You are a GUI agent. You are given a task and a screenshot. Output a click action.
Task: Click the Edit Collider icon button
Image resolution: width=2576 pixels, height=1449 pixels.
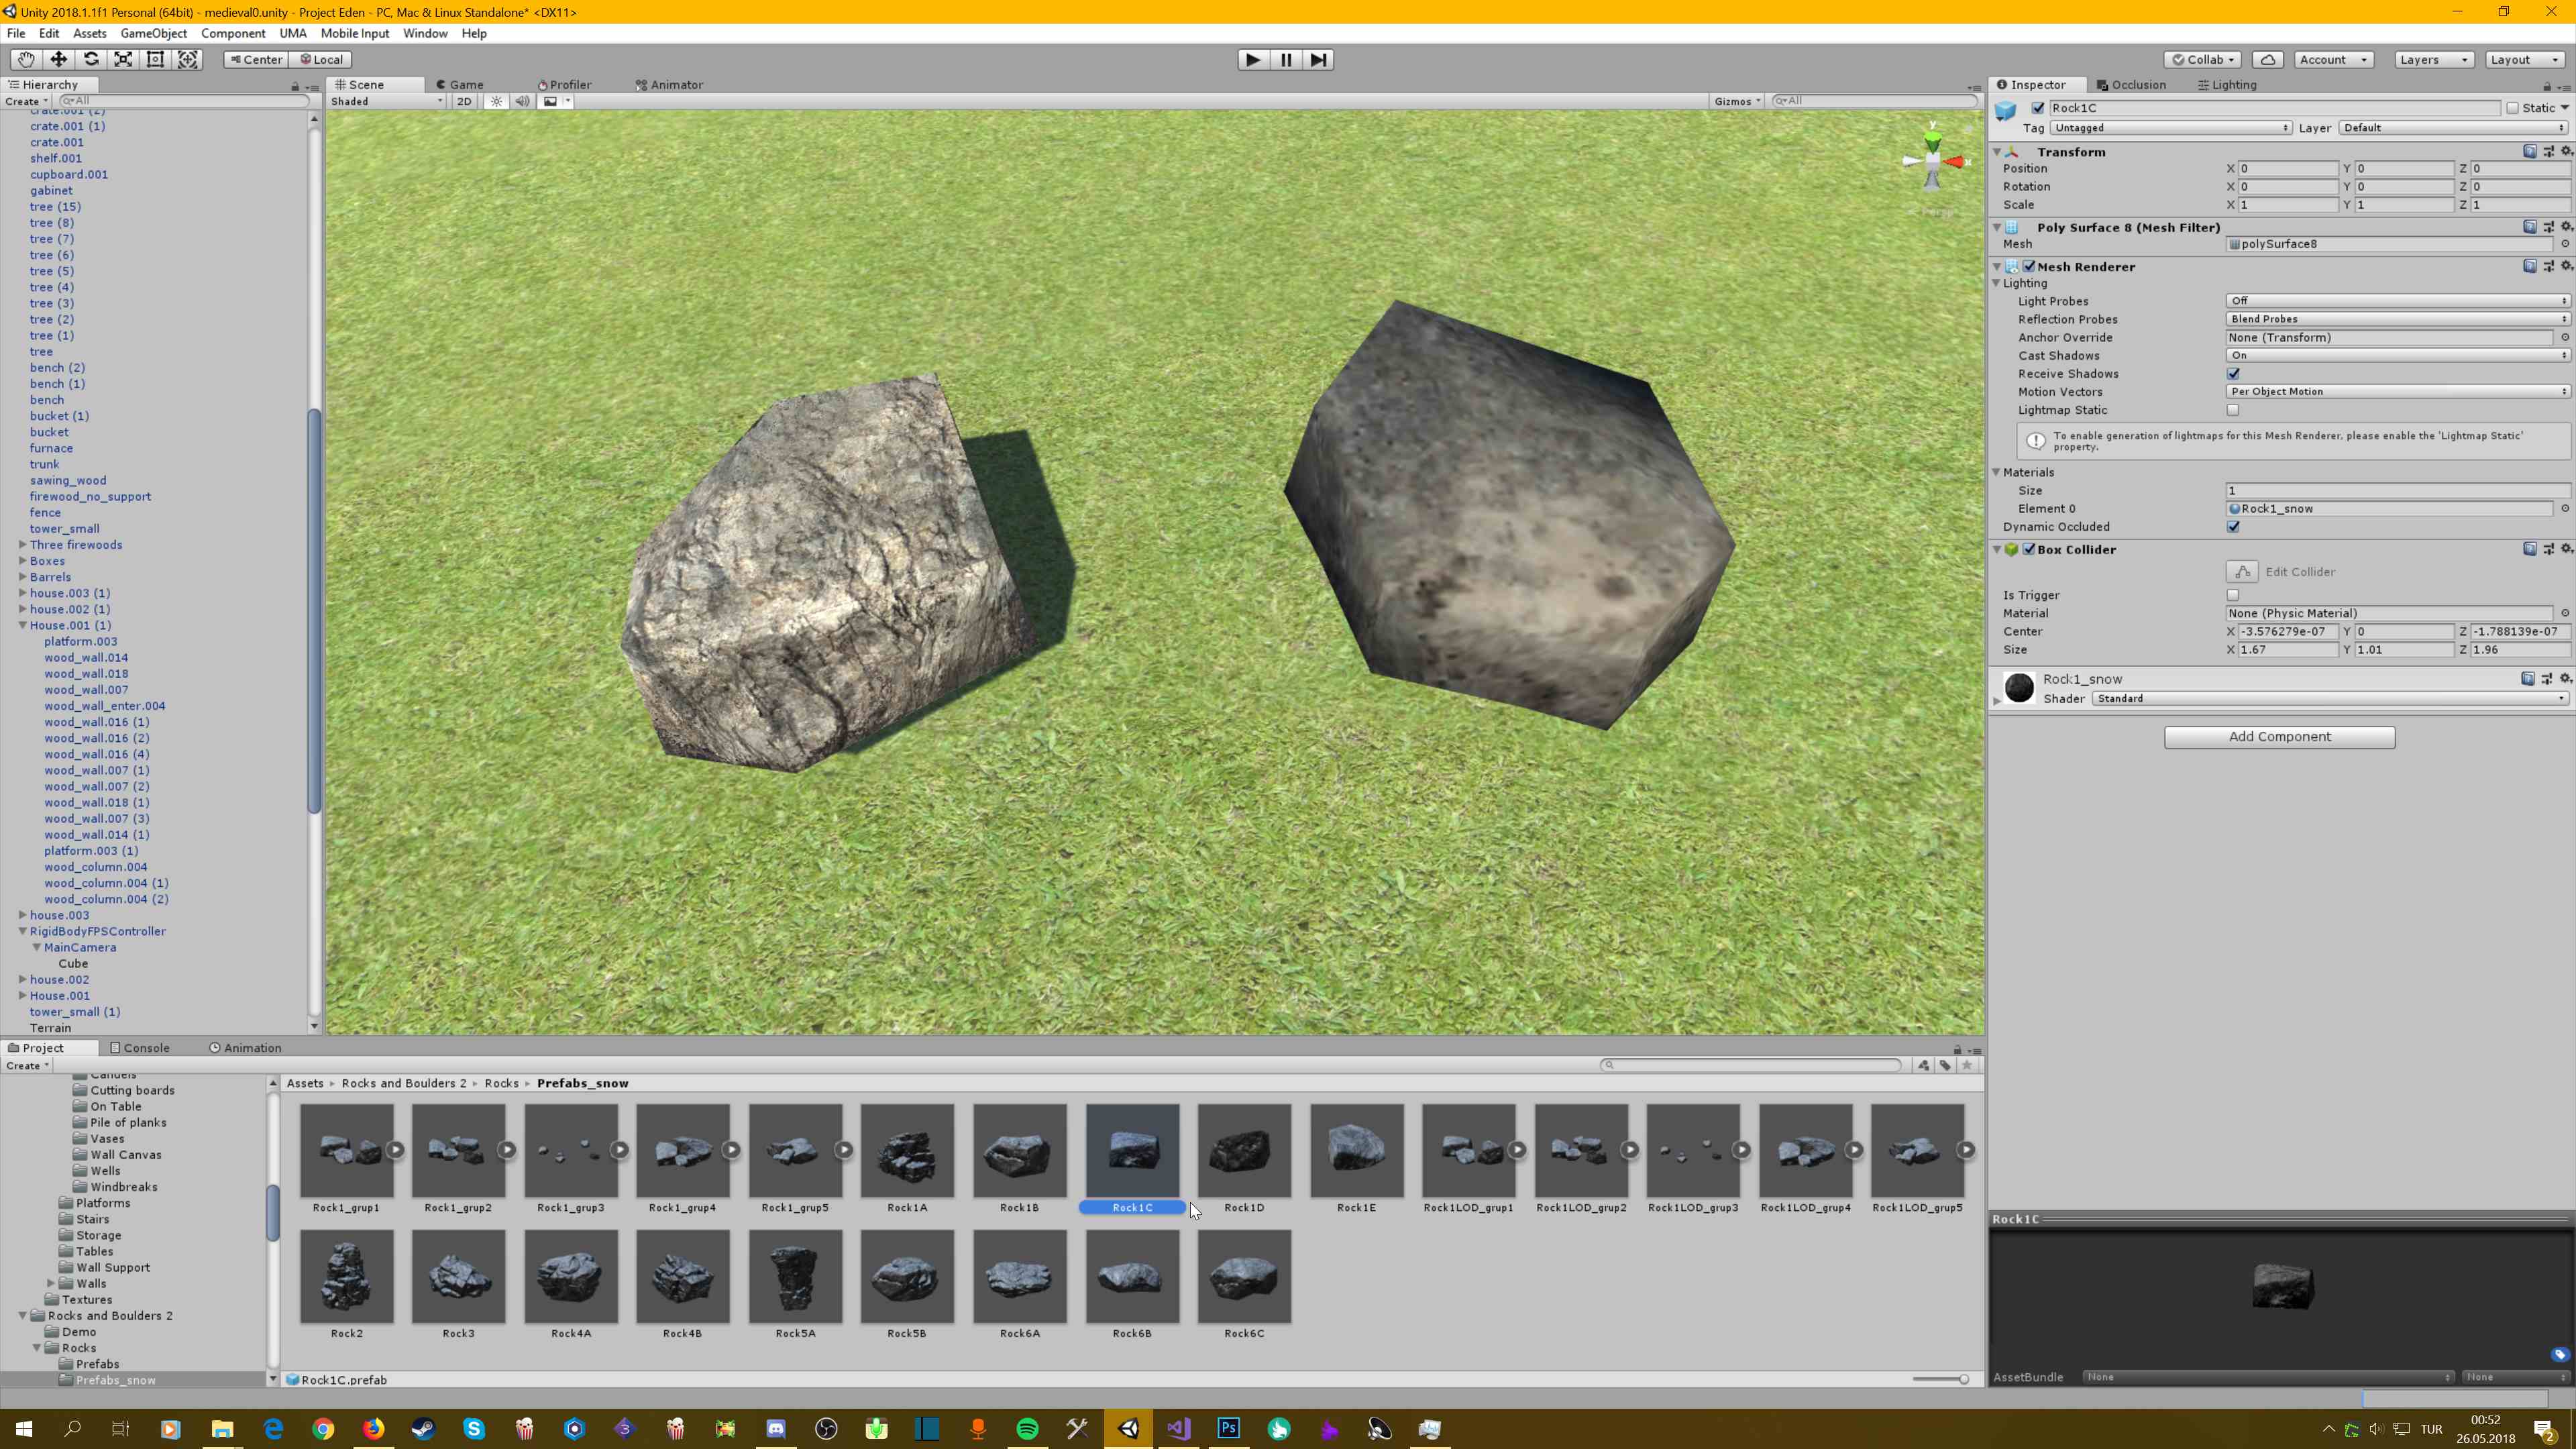(2242, 572)
